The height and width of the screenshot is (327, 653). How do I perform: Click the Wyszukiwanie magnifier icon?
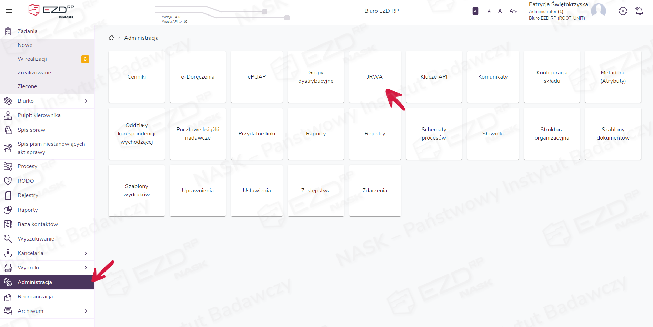click(x=8, y=239)
